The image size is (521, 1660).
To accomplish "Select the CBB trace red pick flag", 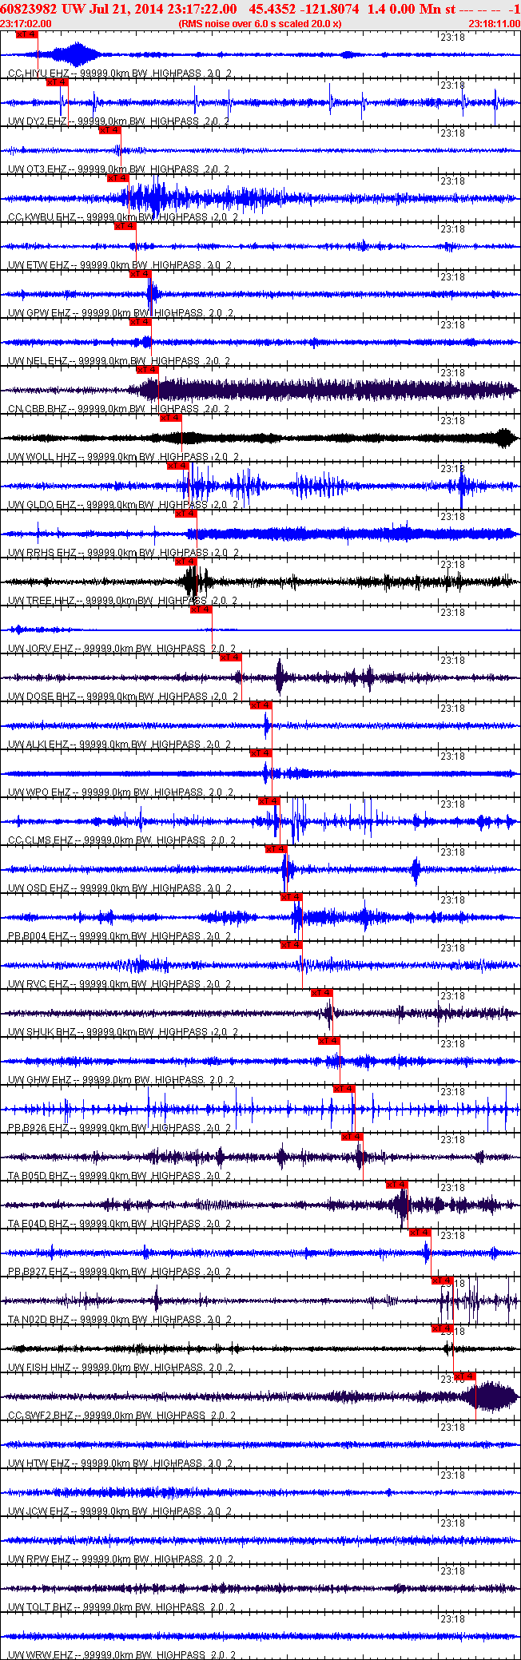I will 148,370.
